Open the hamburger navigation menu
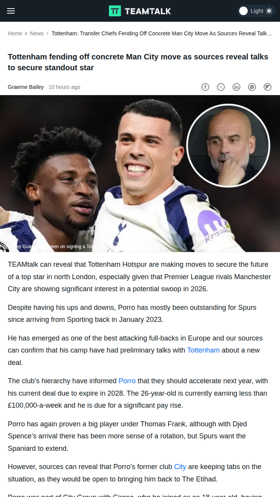The image size is (280, 497). pos(11,11)
